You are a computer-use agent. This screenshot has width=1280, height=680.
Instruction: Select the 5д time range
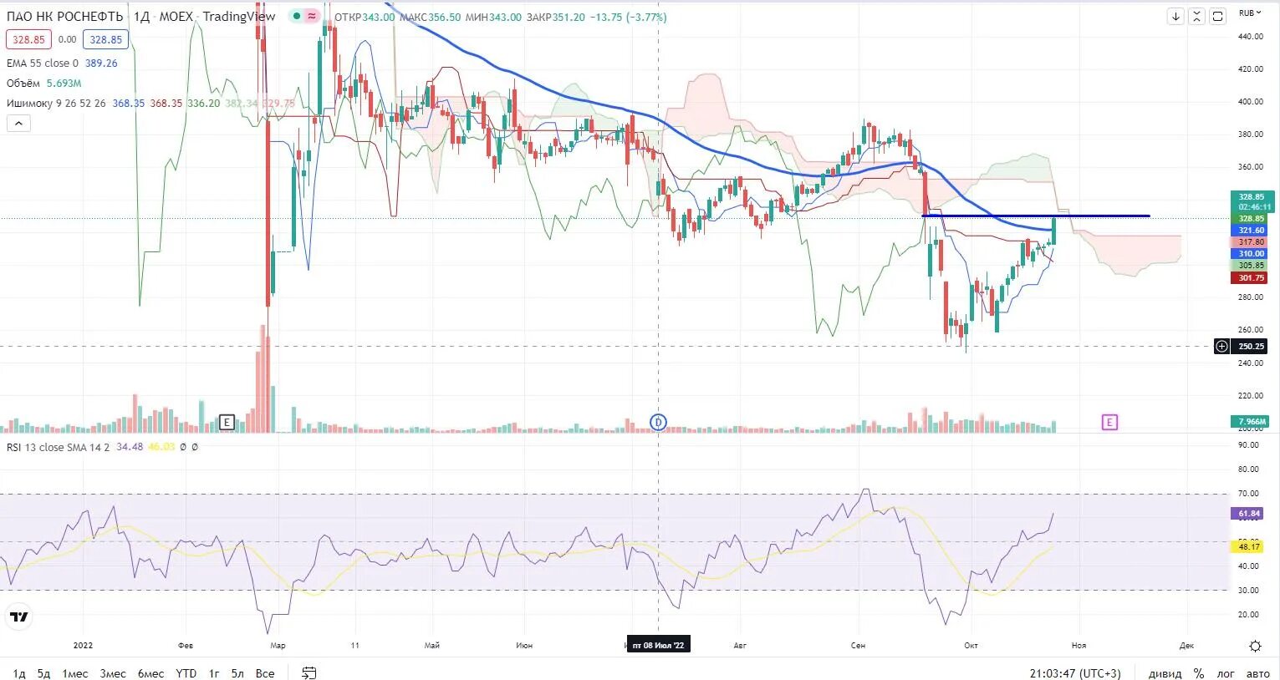pos(43,673)
